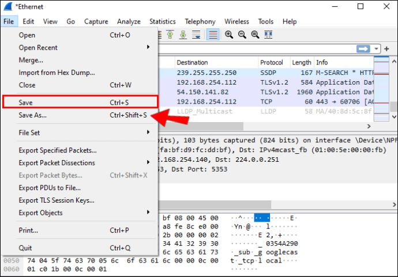This screenshot has height=277, width=398.
Task: Toggle auto-scroll during live capture
Action: (x=196, y=35)
